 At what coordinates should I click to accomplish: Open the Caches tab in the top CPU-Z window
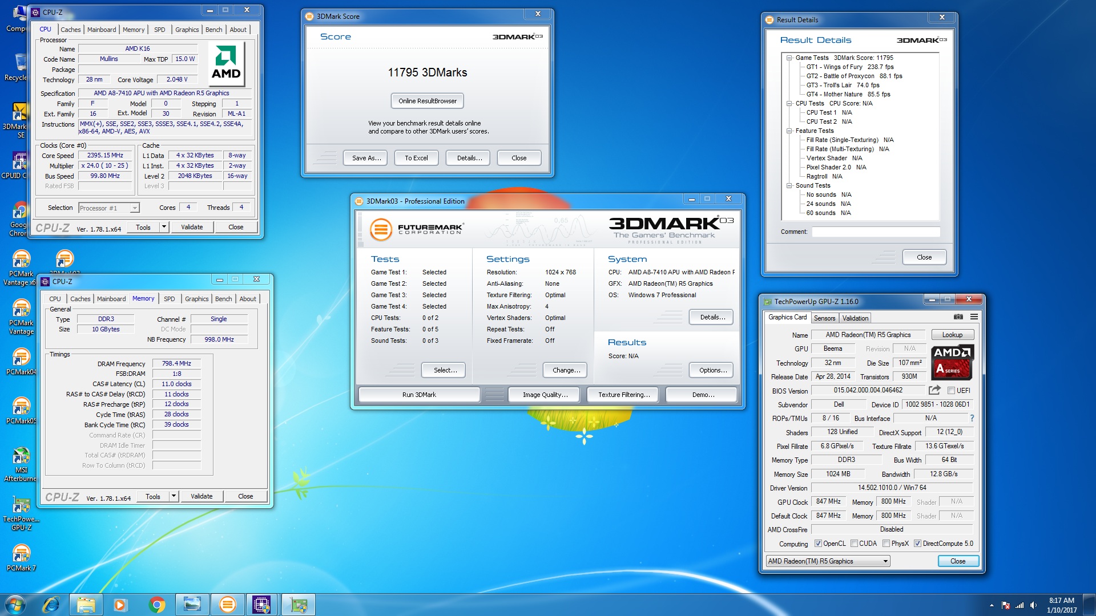click(71, 30)
